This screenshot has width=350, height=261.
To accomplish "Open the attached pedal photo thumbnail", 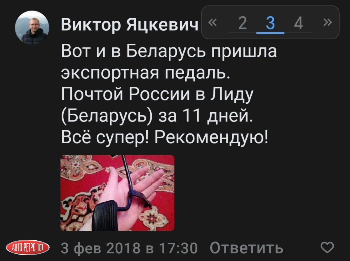I will [117, 193].
